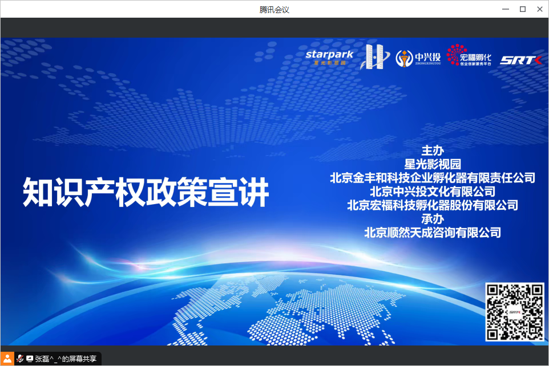
Task: Click the text 北京宏福科技孵化器股份有限公司
Action: click(x=433, y=205)
